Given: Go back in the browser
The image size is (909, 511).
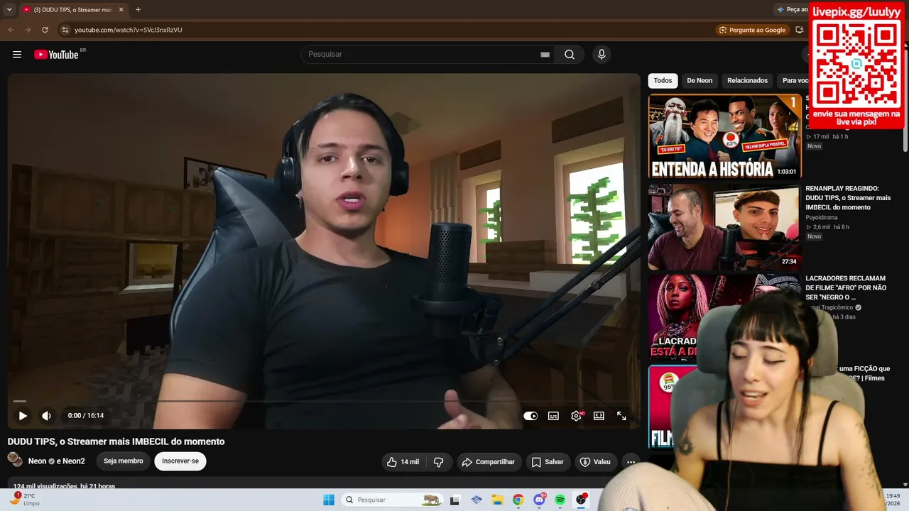Looking at the screenshot, I should pos(11,30).
